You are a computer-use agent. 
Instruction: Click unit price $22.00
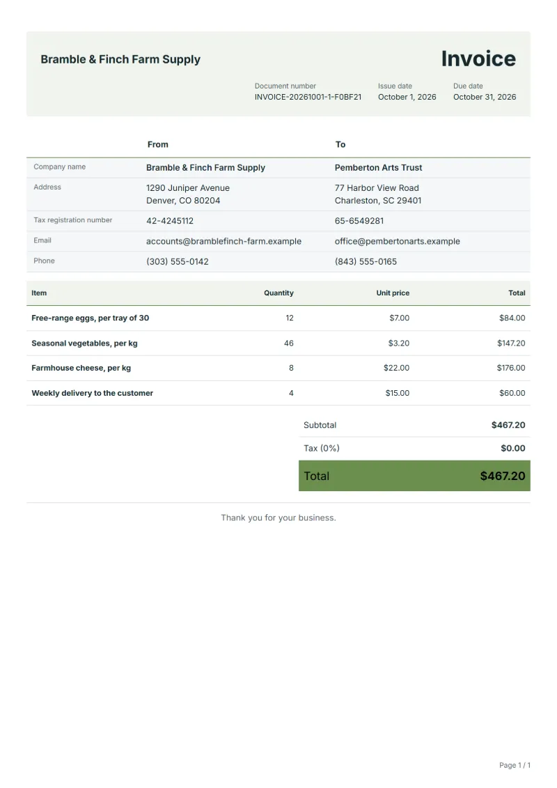click(396, 368)
